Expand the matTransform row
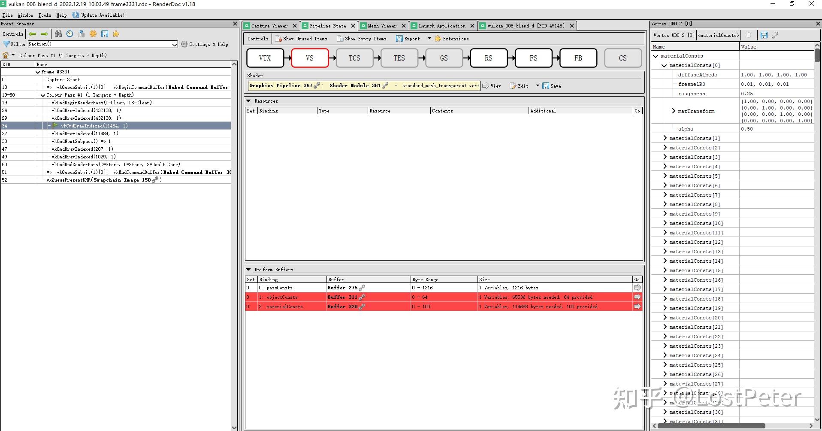This screenshot has width=822, height=431. (673, 111)
